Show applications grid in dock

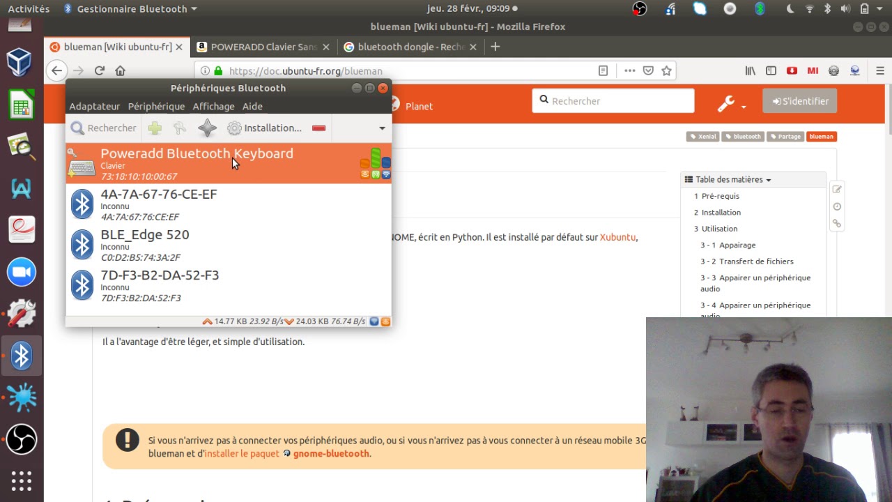[21, 481]
